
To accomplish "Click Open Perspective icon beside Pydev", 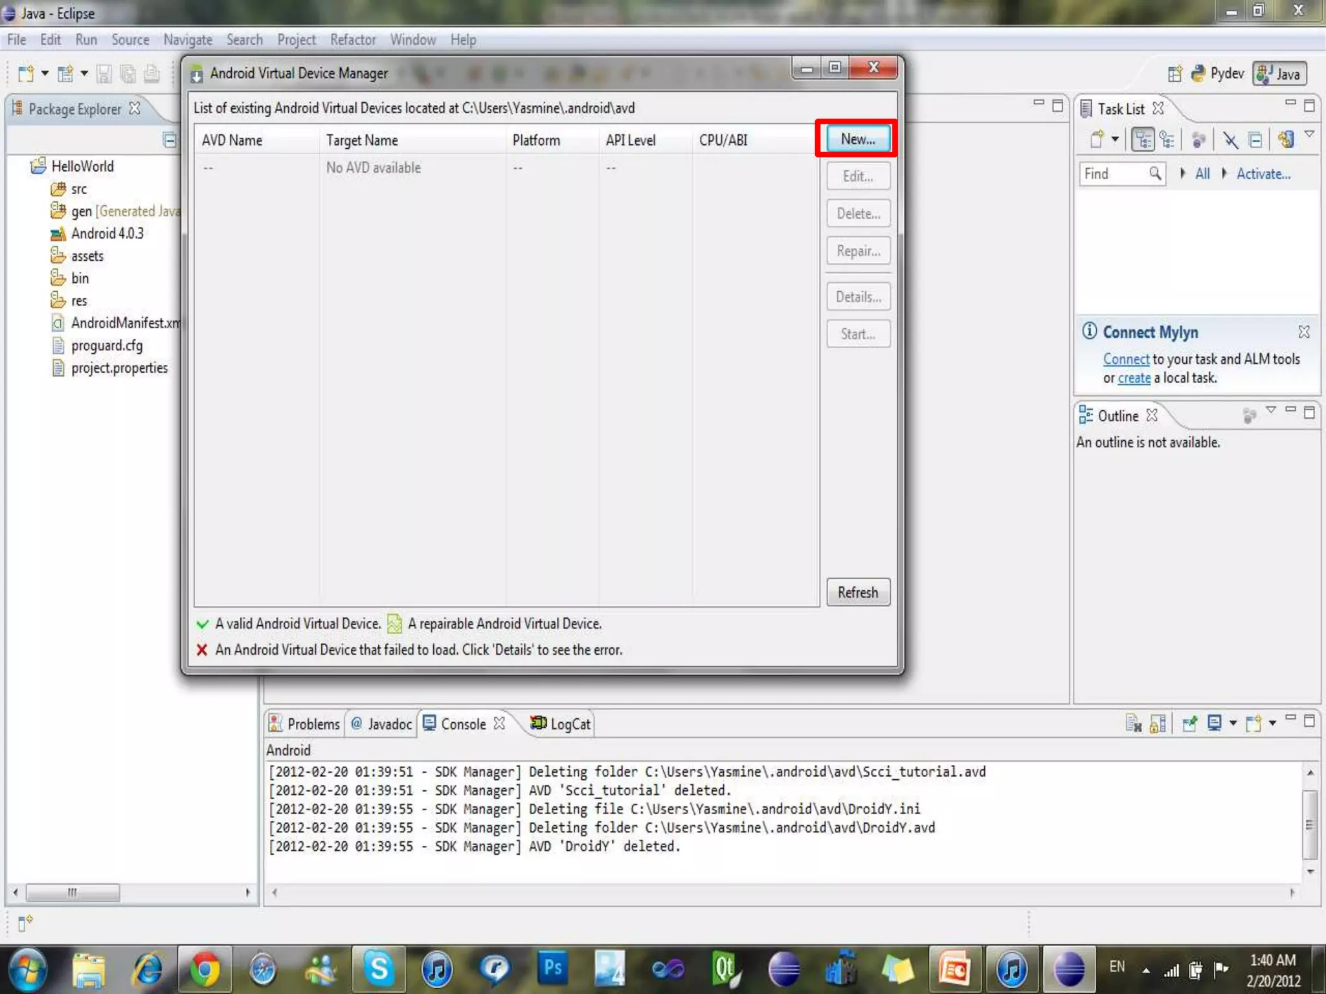I will point(1174,74).
